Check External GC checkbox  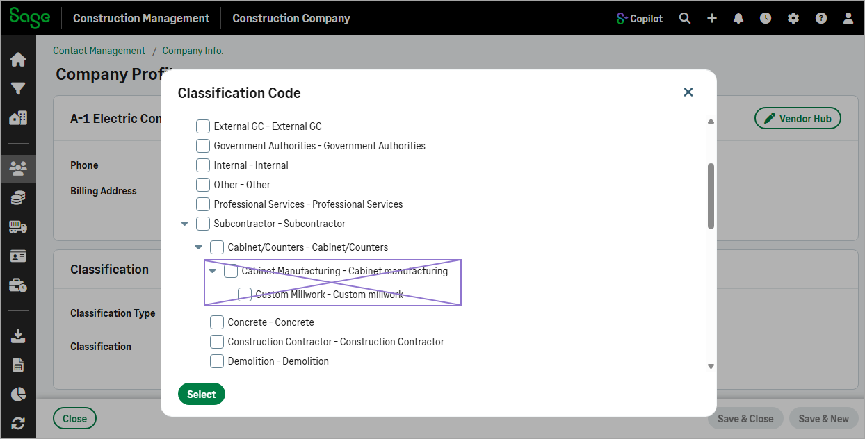pyautogui.click(x=203, y=126)
